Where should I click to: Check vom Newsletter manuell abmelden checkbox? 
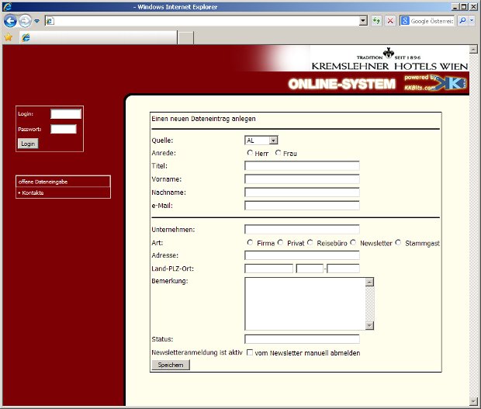[250, 352]
